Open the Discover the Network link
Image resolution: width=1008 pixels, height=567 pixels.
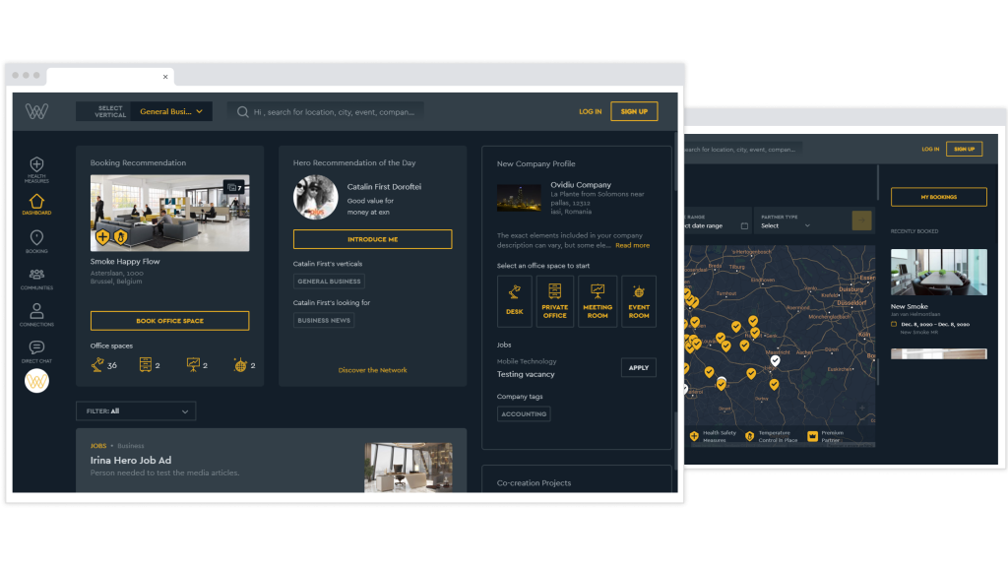[372, 370]
